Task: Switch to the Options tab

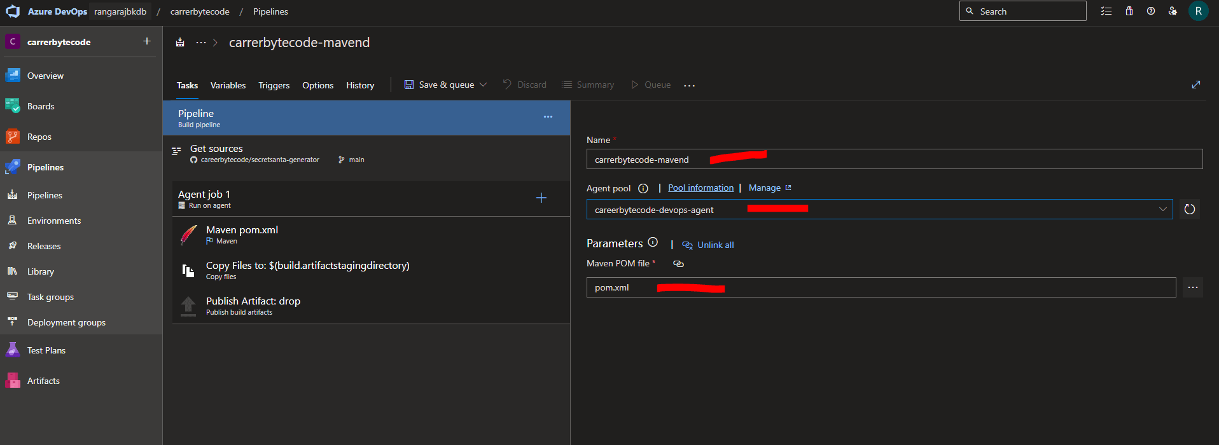Action: pyautogui.click(x=317, y=85)
